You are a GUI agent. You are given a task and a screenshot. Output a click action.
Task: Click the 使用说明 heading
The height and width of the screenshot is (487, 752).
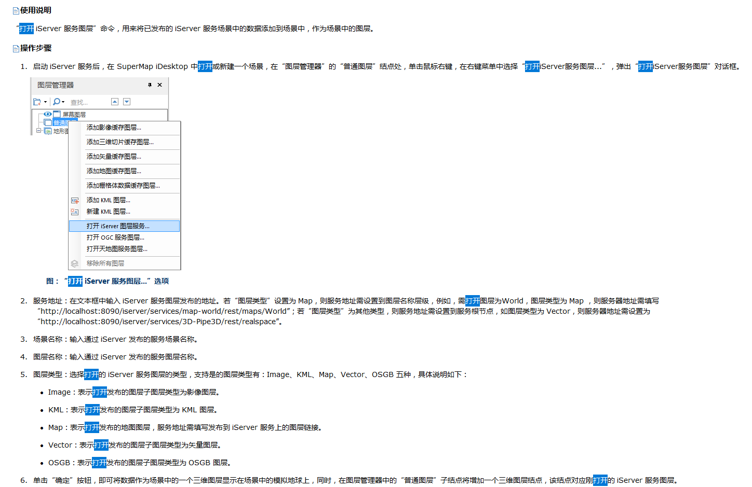click(x=36, y=10)
